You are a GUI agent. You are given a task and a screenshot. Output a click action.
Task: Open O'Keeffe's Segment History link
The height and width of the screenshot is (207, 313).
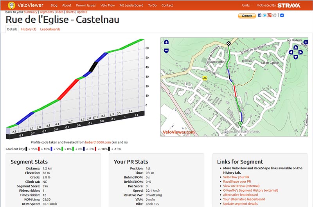pos(250,190)
